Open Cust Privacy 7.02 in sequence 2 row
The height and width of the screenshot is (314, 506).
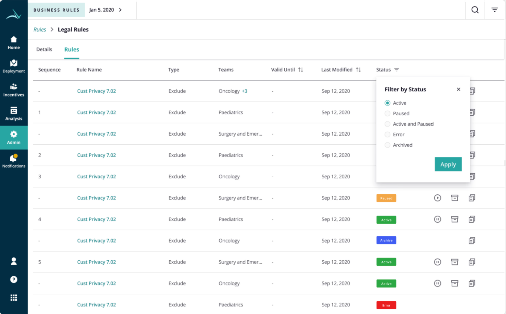[96, 155]
